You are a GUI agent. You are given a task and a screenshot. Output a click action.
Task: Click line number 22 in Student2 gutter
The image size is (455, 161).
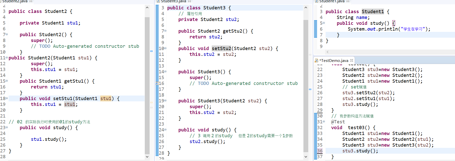tap(3, 122)
